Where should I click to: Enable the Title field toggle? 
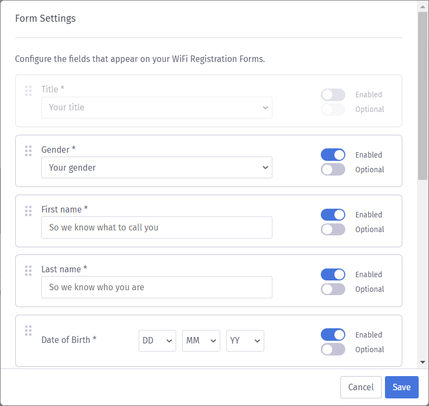click(x=333, y=95)
